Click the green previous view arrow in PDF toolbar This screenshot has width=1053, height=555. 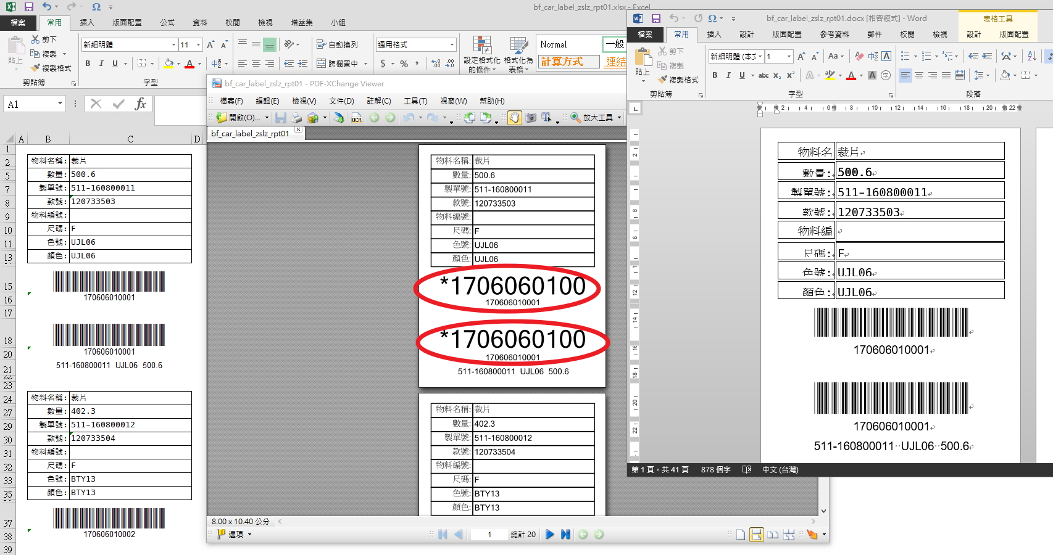374,118
